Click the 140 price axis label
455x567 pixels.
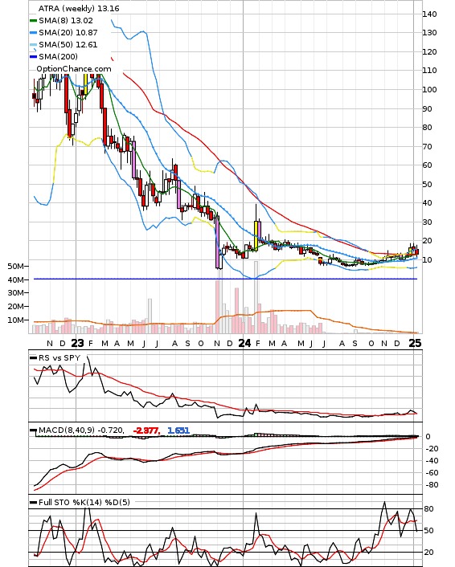coord(429,14)
